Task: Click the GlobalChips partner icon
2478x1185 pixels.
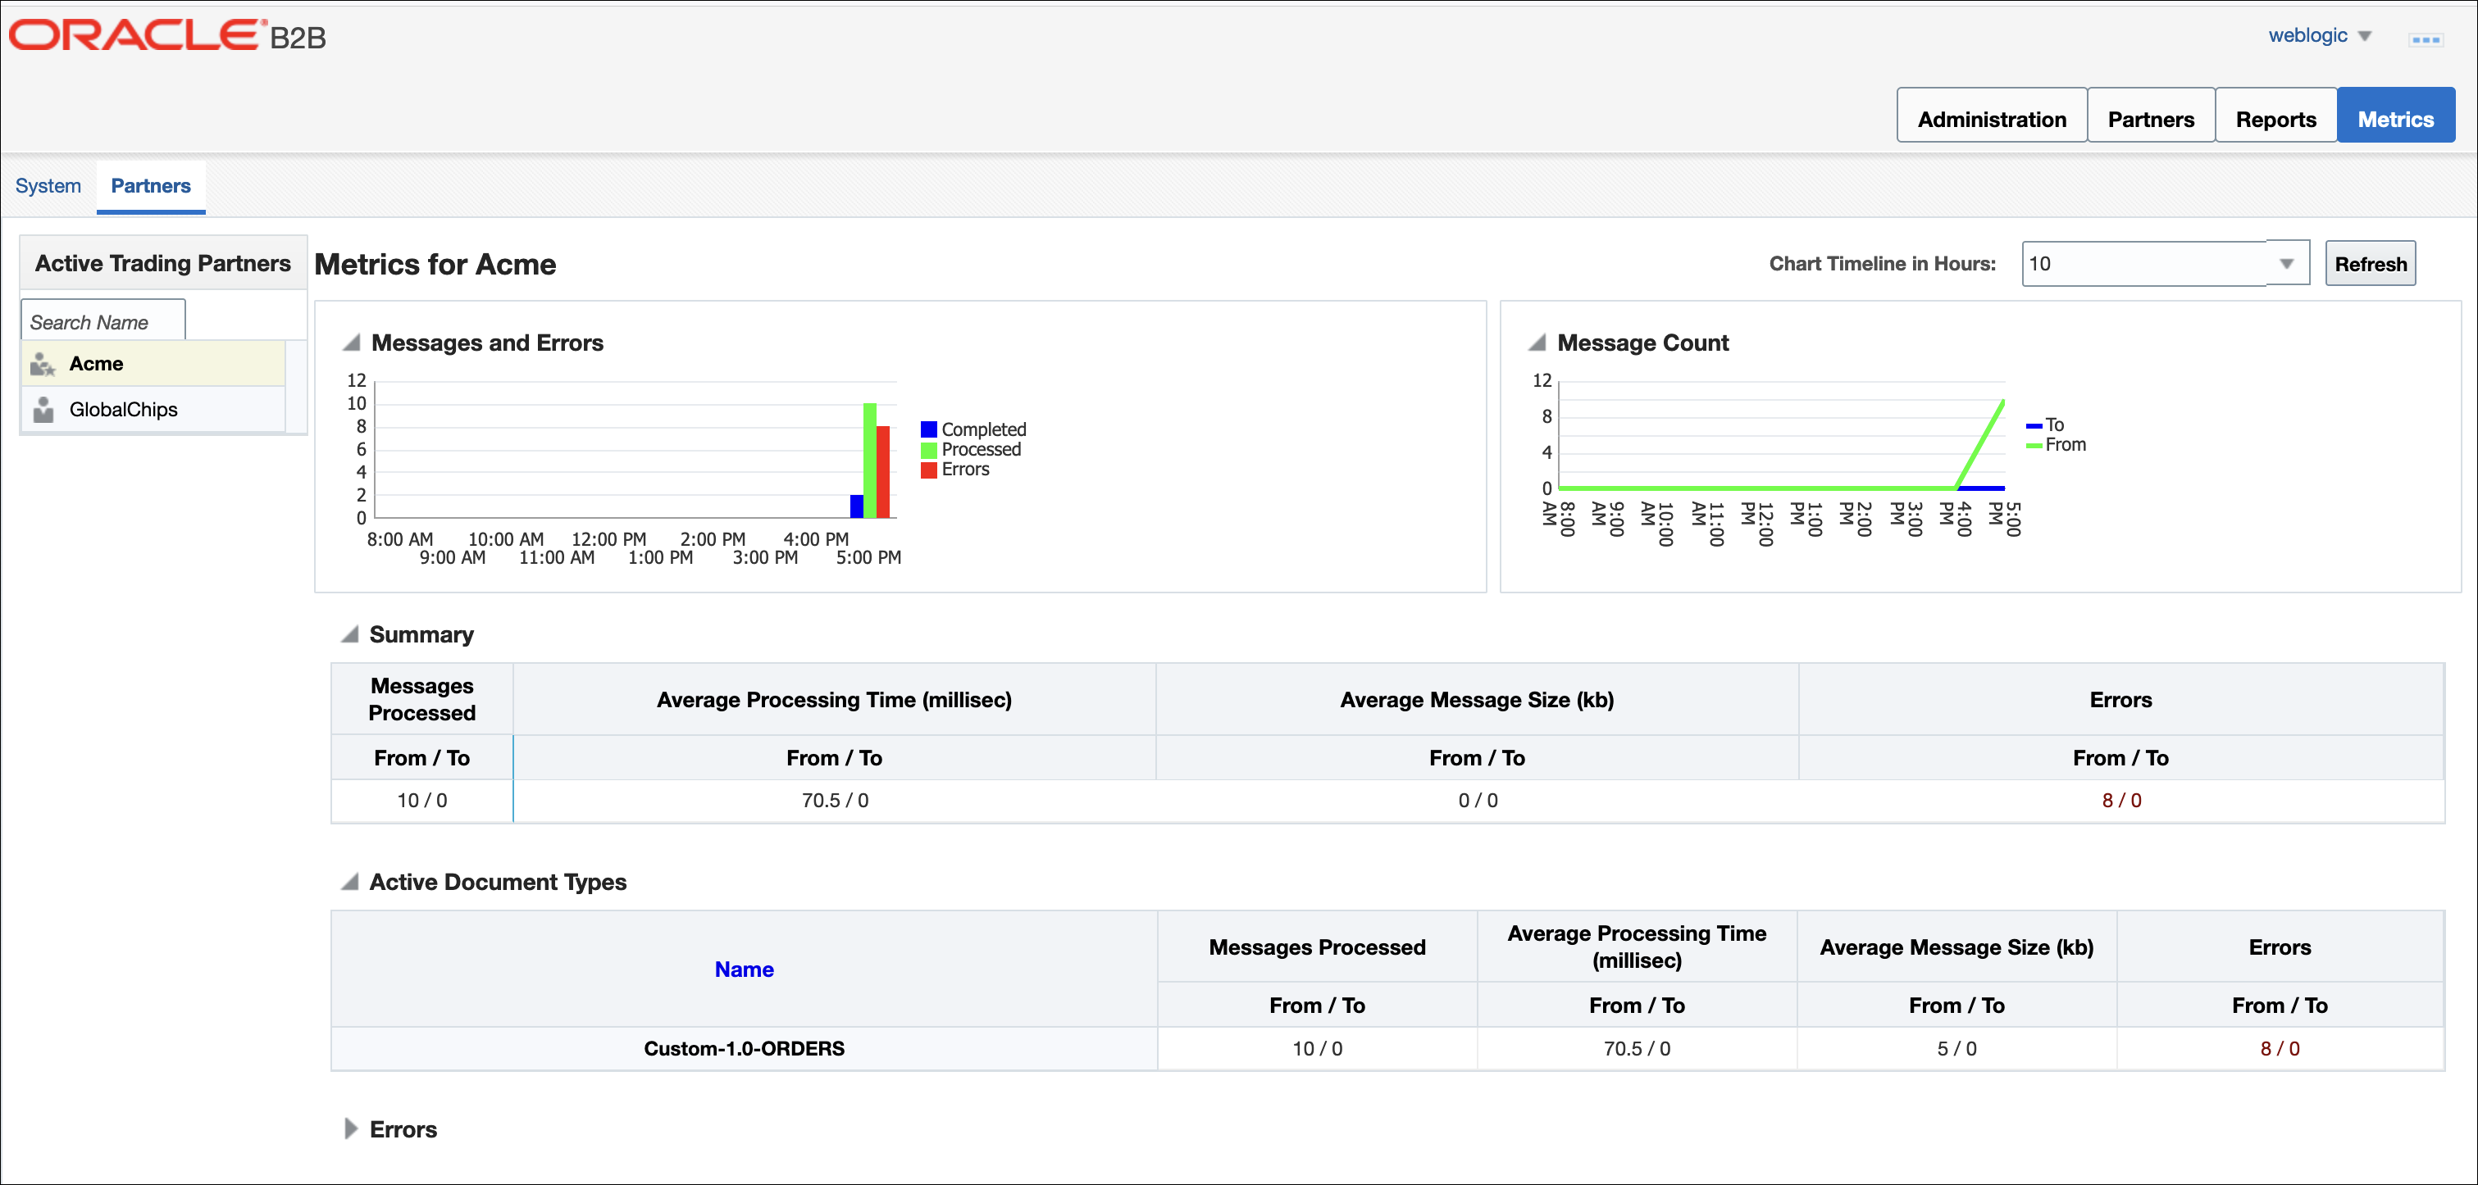Action: pyautogui.click(x=43, y=410)
